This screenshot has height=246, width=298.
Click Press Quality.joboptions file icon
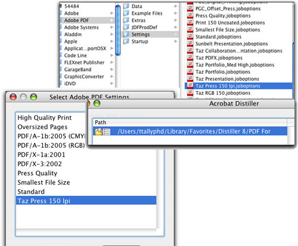190,15
